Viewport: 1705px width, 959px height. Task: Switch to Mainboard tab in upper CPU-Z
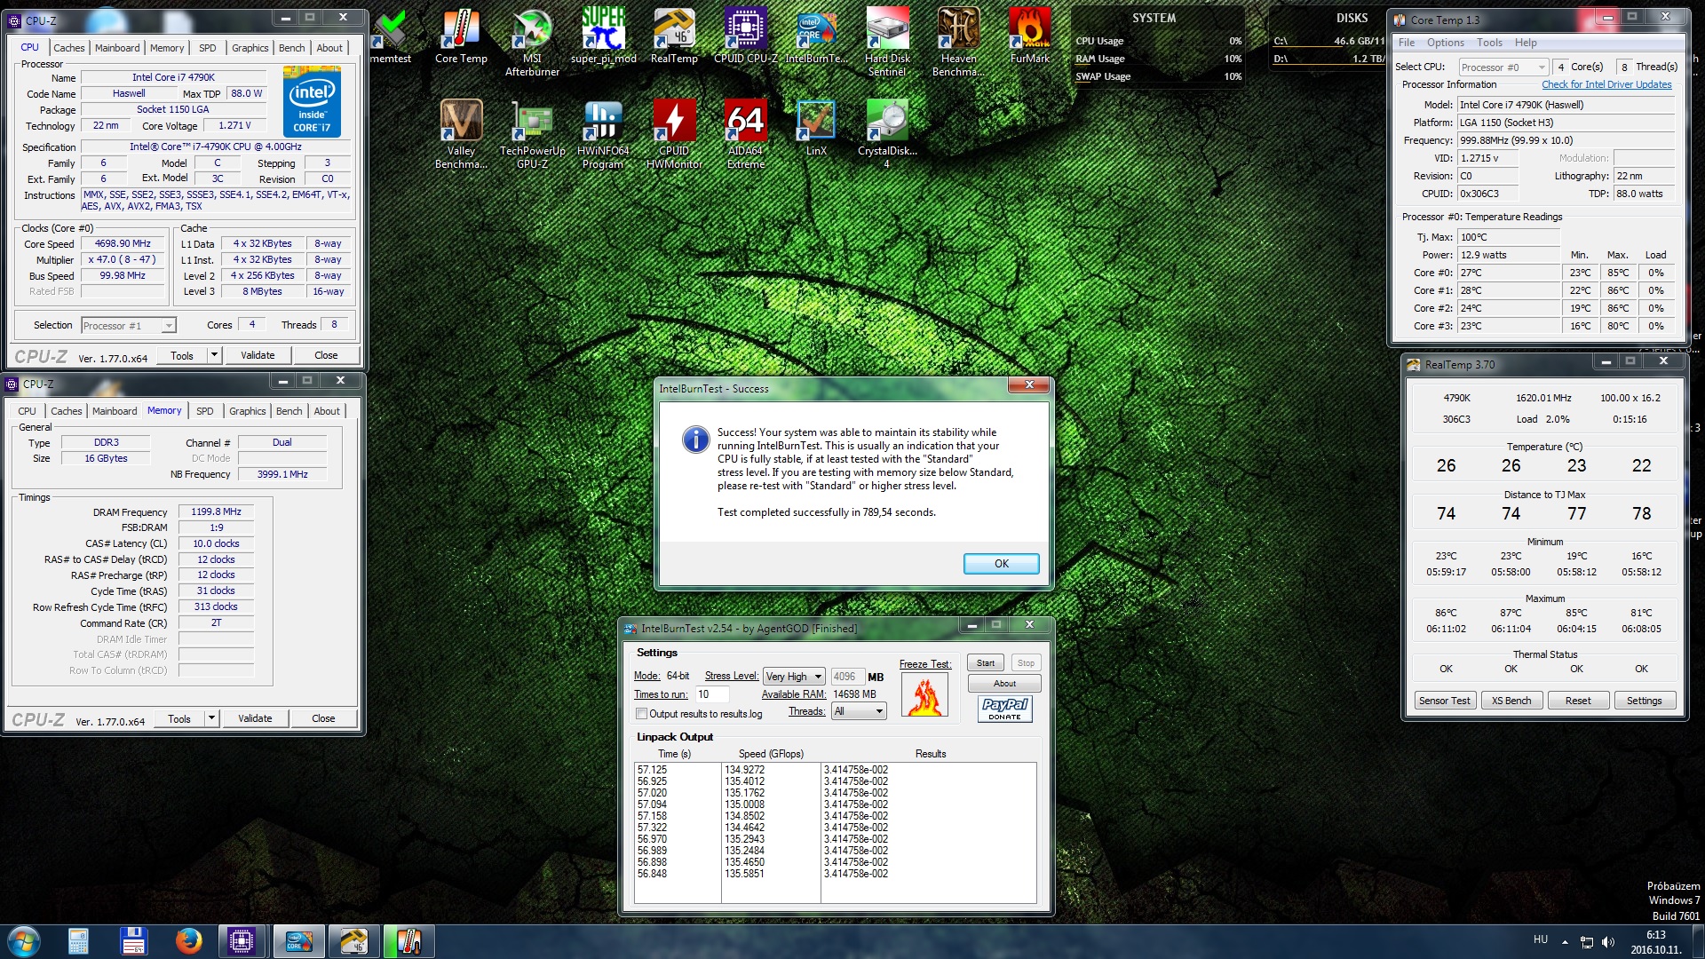pos(117,48)
